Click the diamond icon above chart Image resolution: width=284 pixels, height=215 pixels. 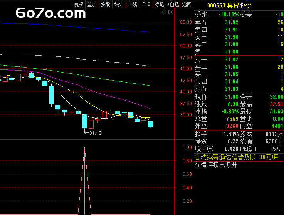pyautogui.click(x=163, y=12)
